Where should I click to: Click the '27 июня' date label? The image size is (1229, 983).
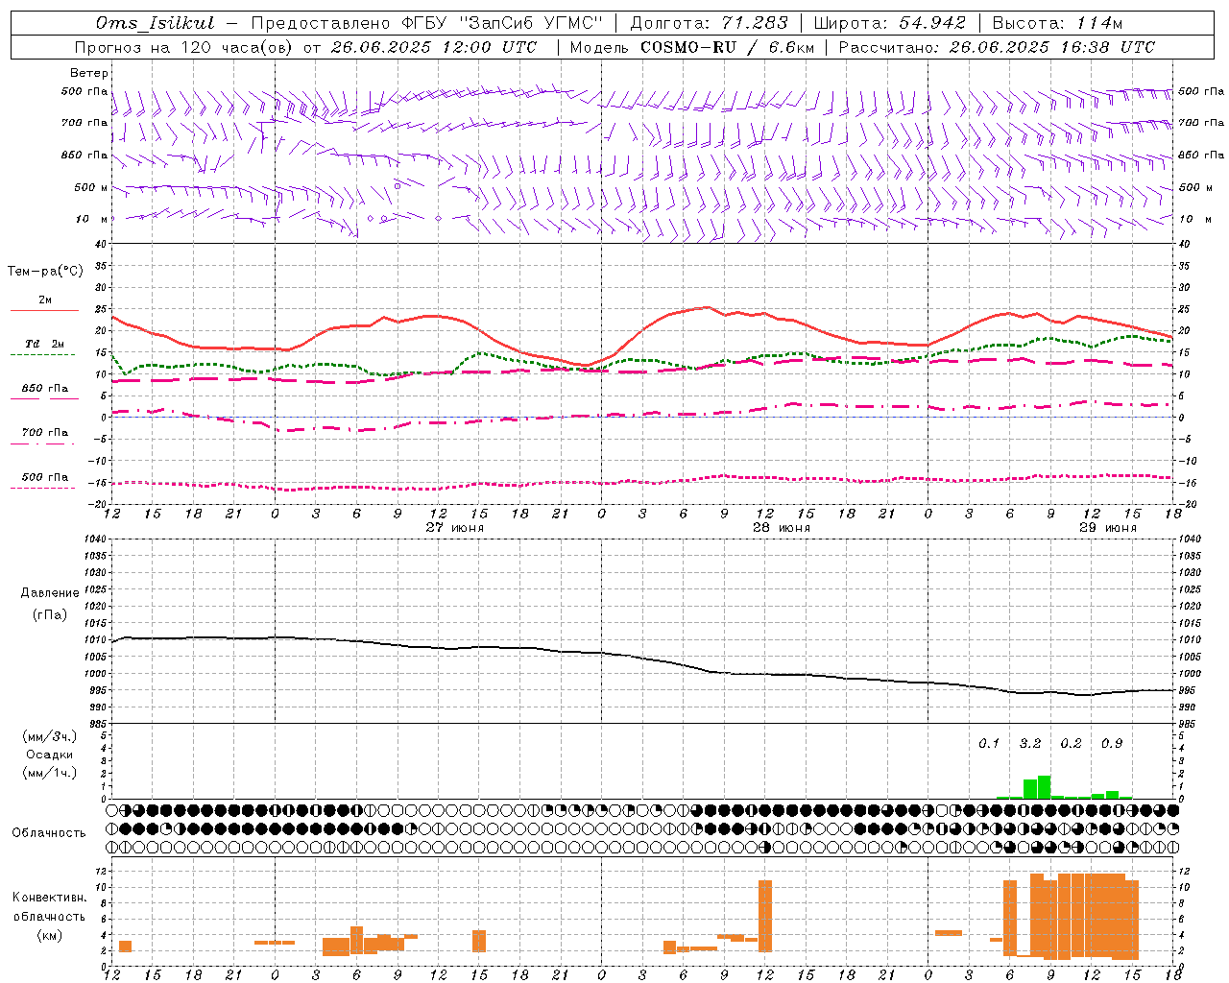click(455, 528)
